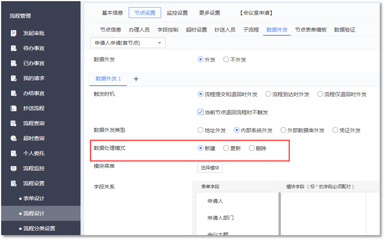This screenshot has width=385, height=240.
Task: Switch to 基本信息 tab
Action: tap(113, 13)
